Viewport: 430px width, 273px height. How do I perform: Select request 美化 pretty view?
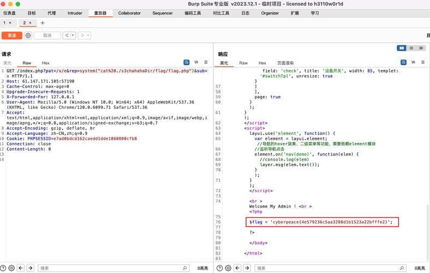(x=8, y=63)
